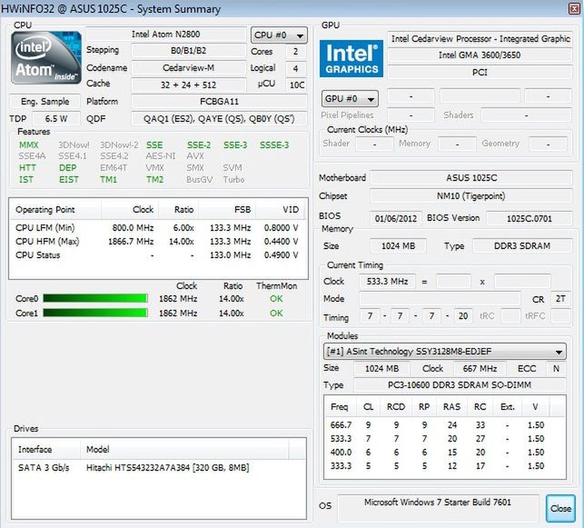
Task: Click the HTT feature label
Action: tap(27, 168)
